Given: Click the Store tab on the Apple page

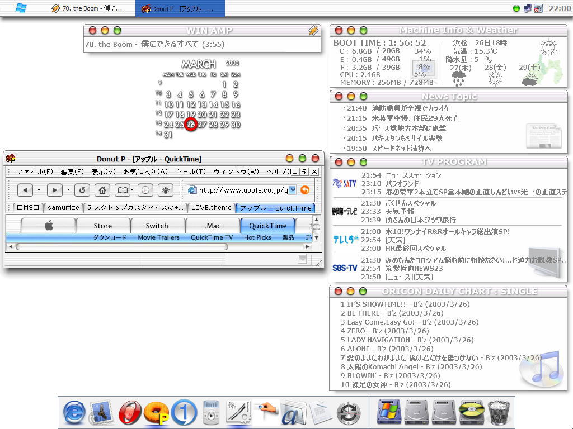Looking at the screenshot, I should point(103,226).
